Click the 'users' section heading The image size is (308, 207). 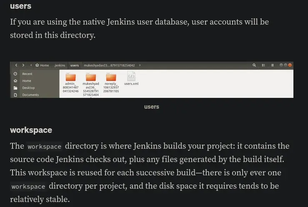click(20, 6)
